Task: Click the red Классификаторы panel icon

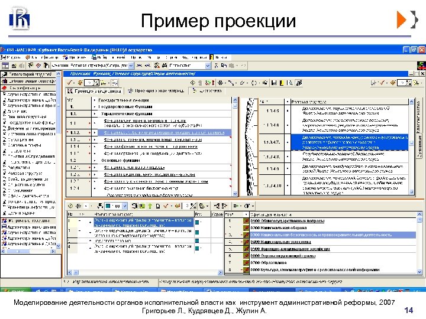Action: tap(4, 88)
